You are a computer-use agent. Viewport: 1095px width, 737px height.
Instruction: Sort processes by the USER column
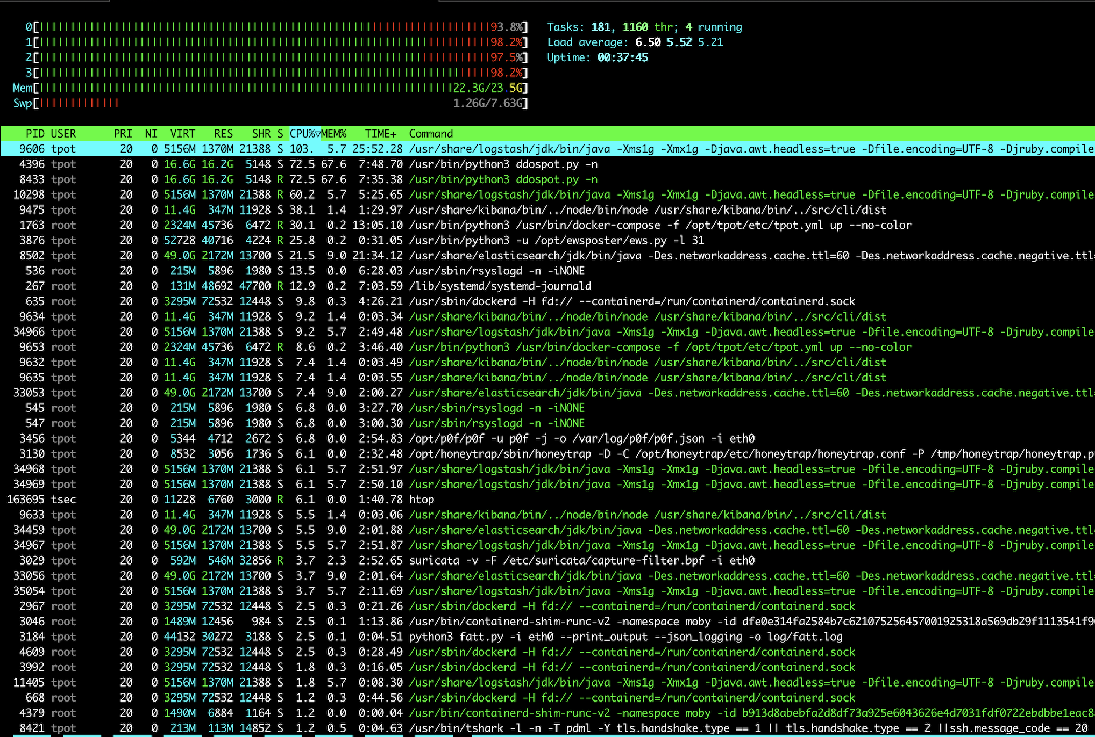tap(63, 133)
